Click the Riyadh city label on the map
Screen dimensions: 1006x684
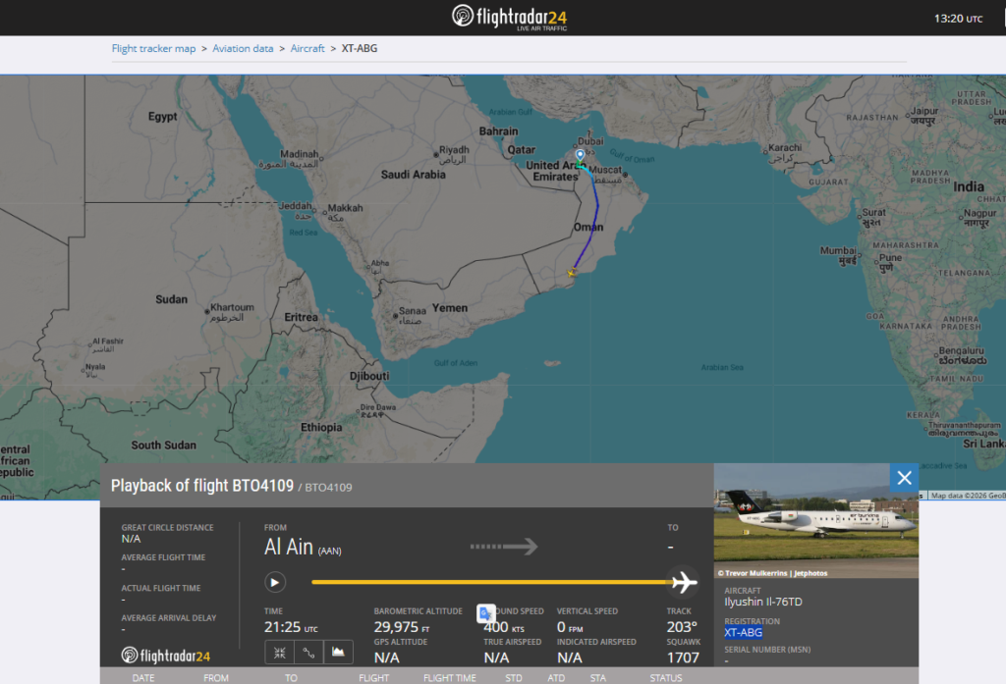[454, 154]
